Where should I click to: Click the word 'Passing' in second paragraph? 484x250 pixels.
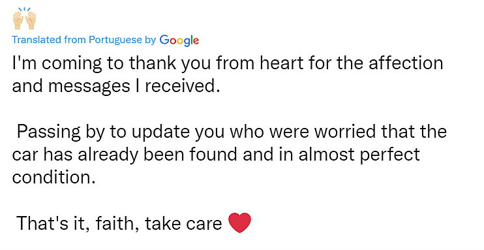[x=48, y=132]
